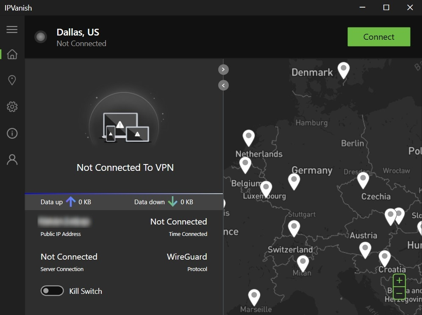Viewport: 422px width, 315px height.
Task: Maximize the IPVanish window
Action: 386,8
